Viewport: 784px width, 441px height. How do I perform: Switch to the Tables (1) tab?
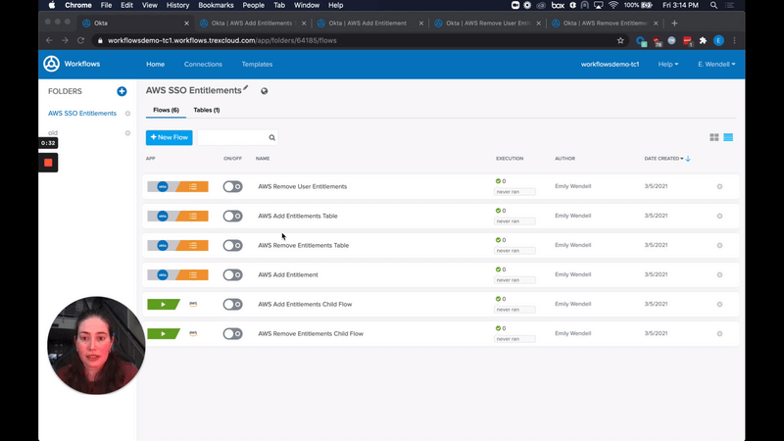click(206, 110)
